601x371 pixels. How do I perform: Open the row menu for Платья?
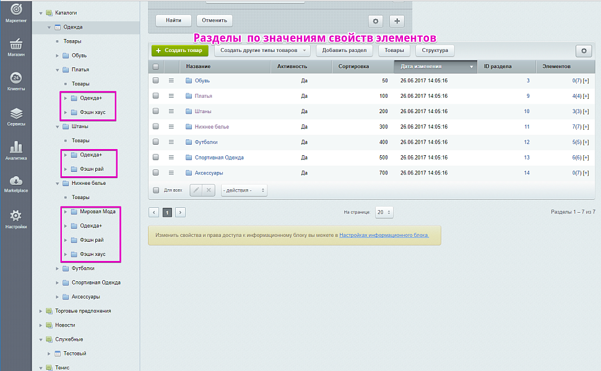click(x=171, y=96)
